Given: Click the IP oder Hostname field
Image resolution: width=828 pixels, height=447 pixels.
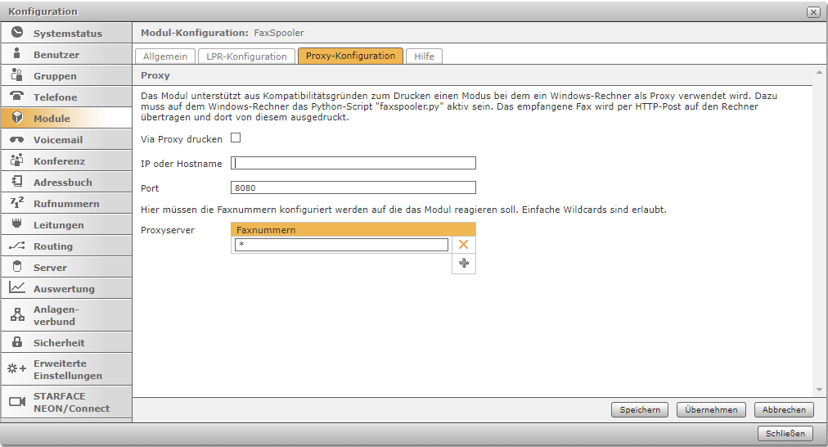Looking at the screenshot, I should click(353, 163).
